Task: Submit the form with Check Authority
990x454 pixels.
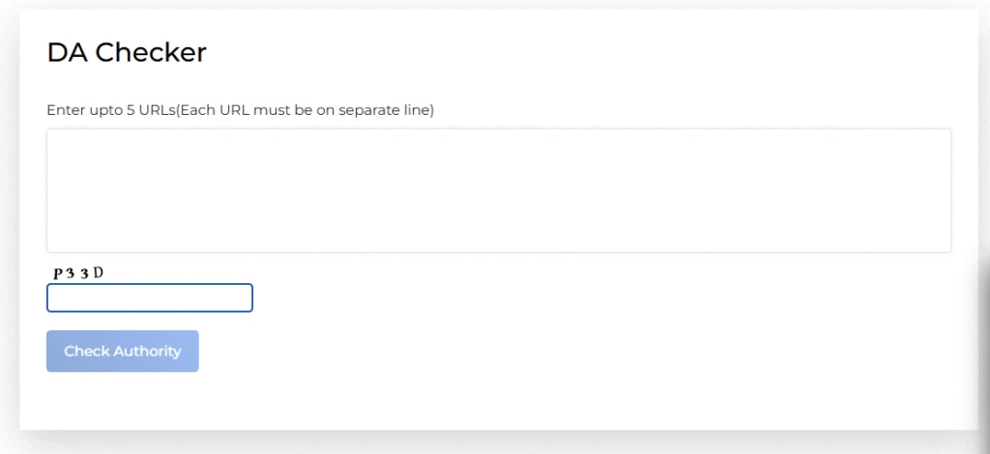Action: 123,352
